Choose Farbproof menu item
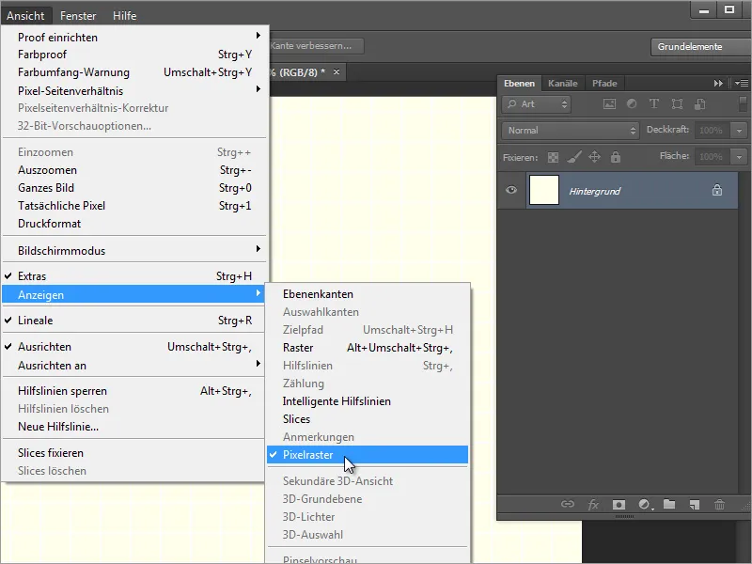Viewport: 752px width, 564px height. [x=134, y=55]
